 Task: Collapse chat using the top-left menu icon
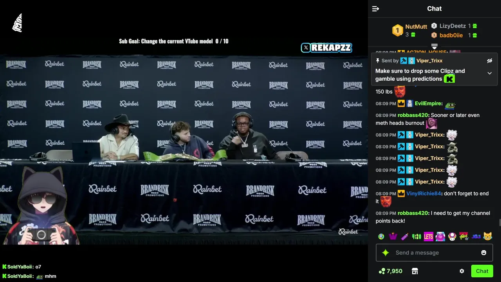[375, 9]
